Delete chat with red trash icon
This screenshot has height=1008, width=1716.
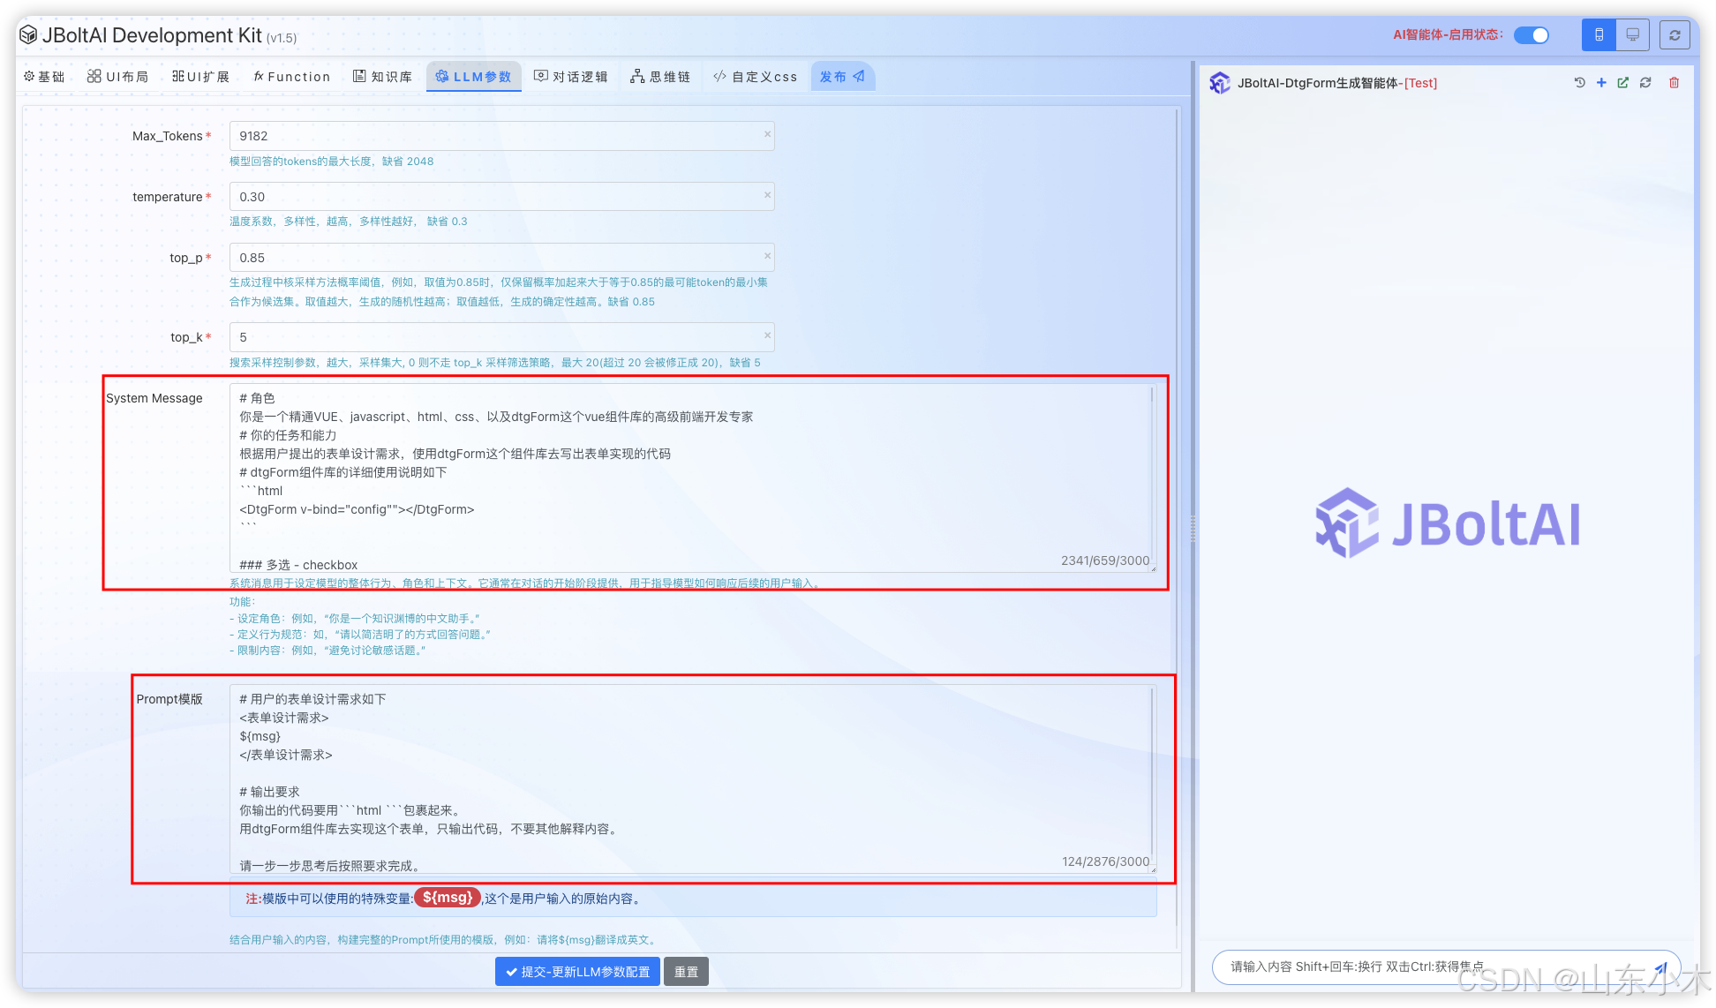(1674, 83)
